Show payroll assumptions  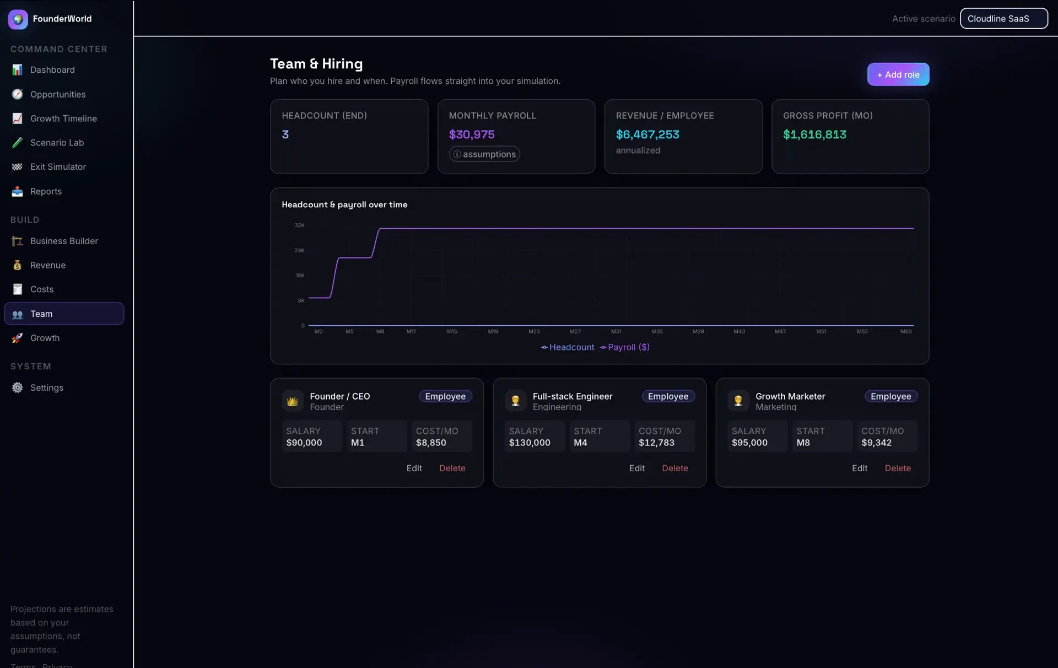pyautogui.click(x=484, y=154)
